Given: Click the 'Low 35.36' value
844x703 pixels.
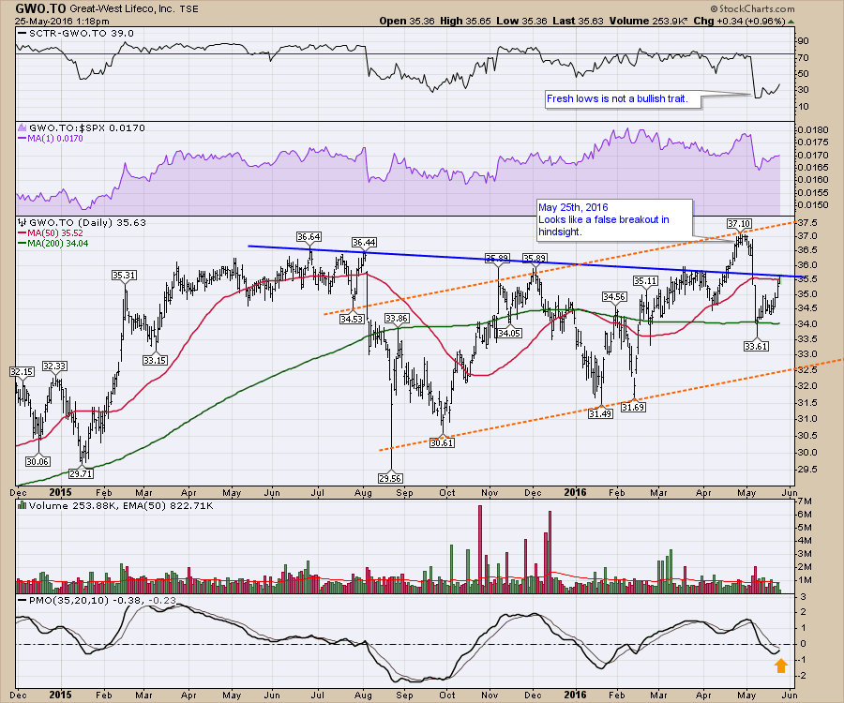Looking at the screenshot, I should 521,21.
